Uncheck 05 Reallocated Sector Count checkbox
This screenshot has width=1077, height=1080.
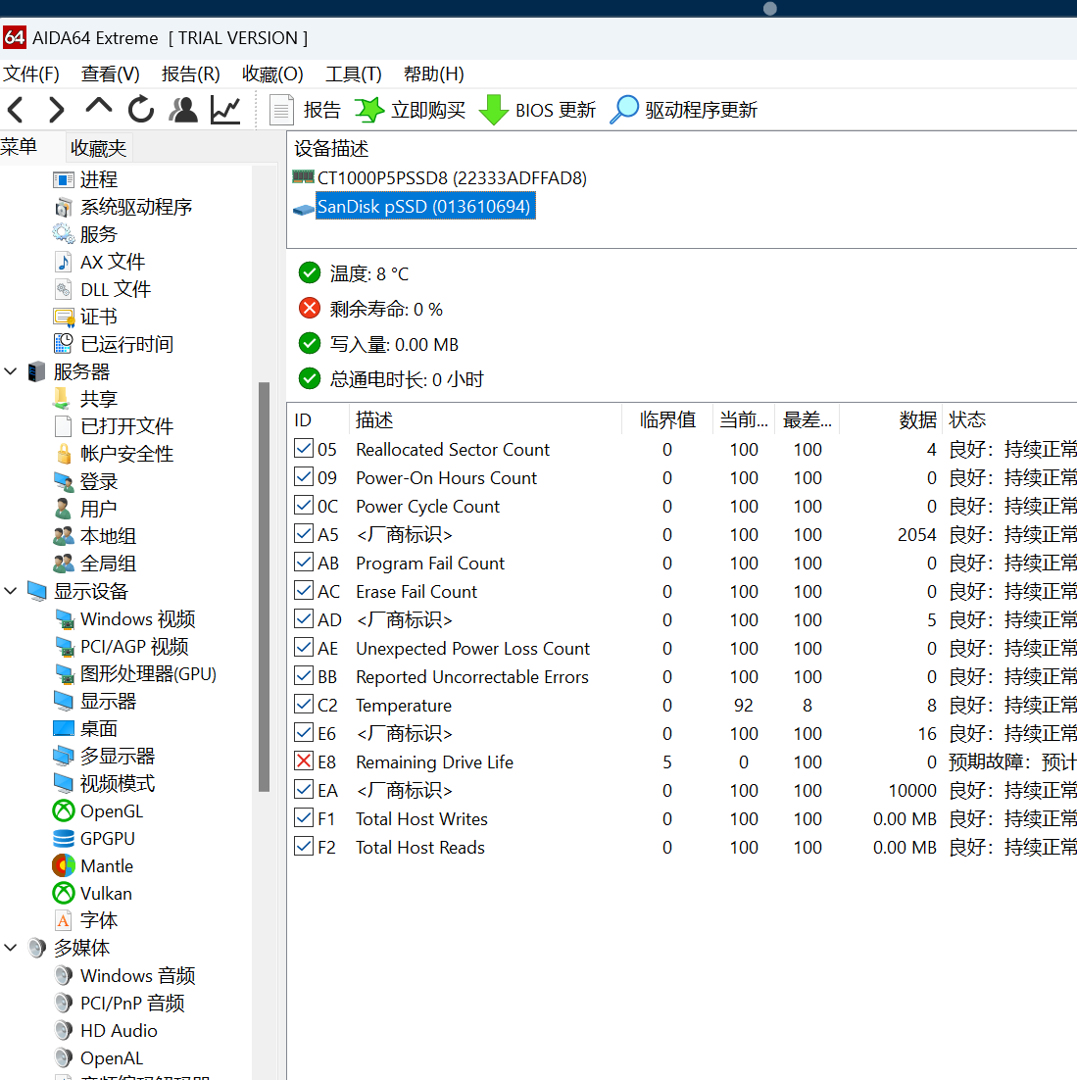304,449
